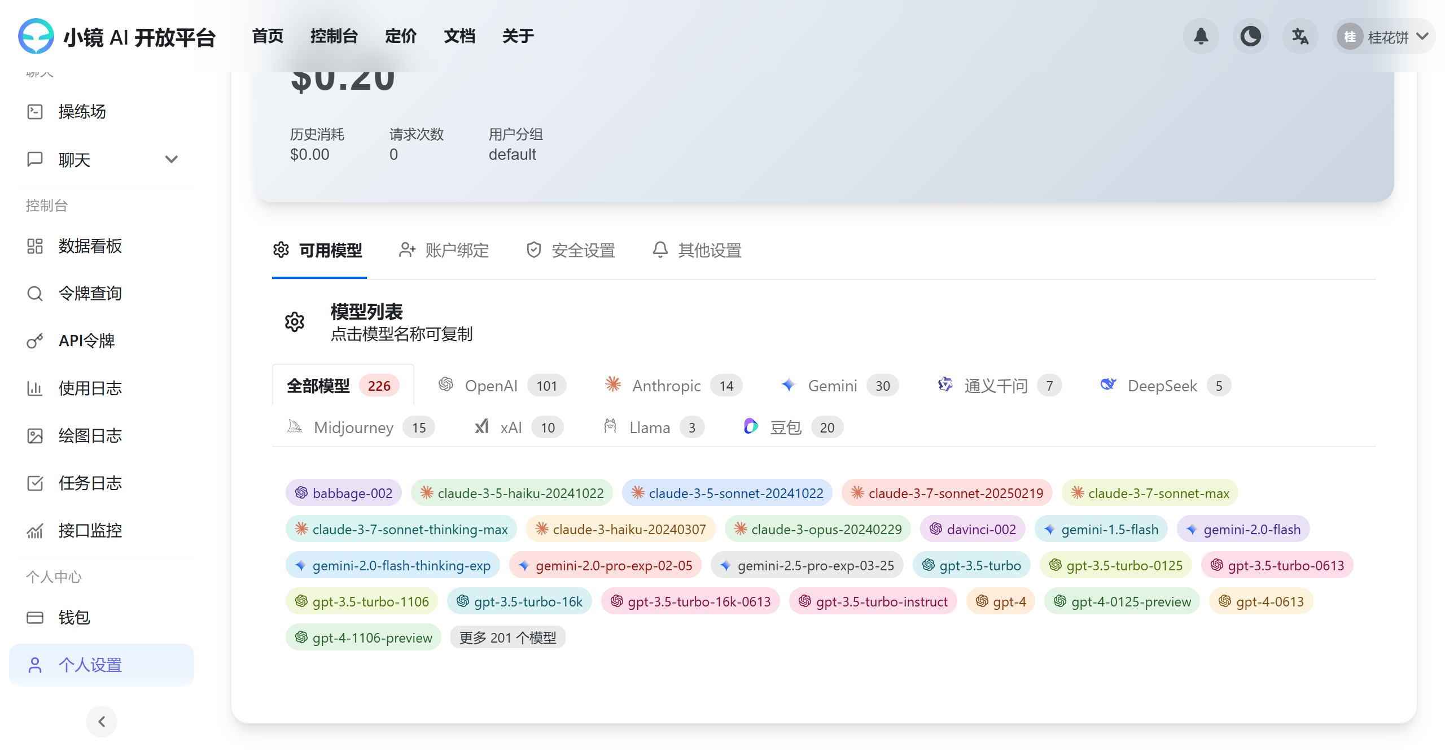Copy gemini-2.5-pro-exp-03-25 model tag
The width and height of the screenshot is (1445, 751).
tap(807, 565)
